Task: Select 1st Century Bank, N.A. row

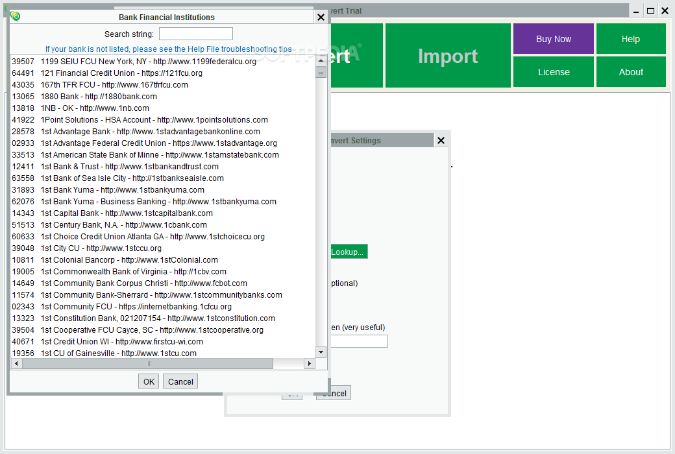Action: [163, 224]
